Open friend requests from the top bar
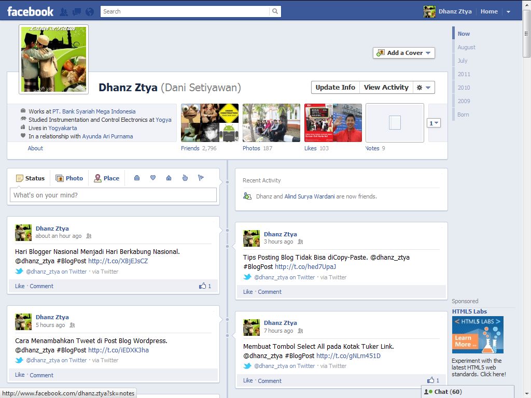Viewport: 531px width, 398px height. tap(64, 11)
